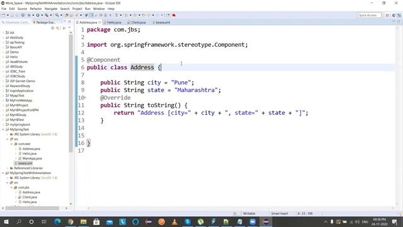Viewport: 403px width, 227px height.
Task: Open the Edit menu
Action: point(12,9)
